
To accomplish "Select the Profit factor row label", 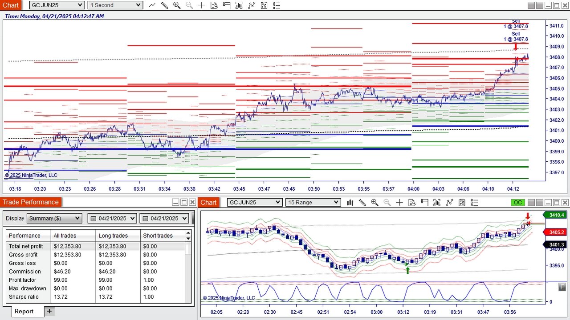I will click(22, 280).
